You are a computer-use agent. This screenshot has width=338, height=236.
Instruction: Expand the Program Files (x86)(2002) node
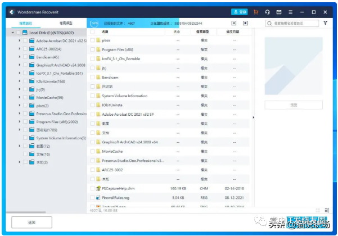coord(19,121)
